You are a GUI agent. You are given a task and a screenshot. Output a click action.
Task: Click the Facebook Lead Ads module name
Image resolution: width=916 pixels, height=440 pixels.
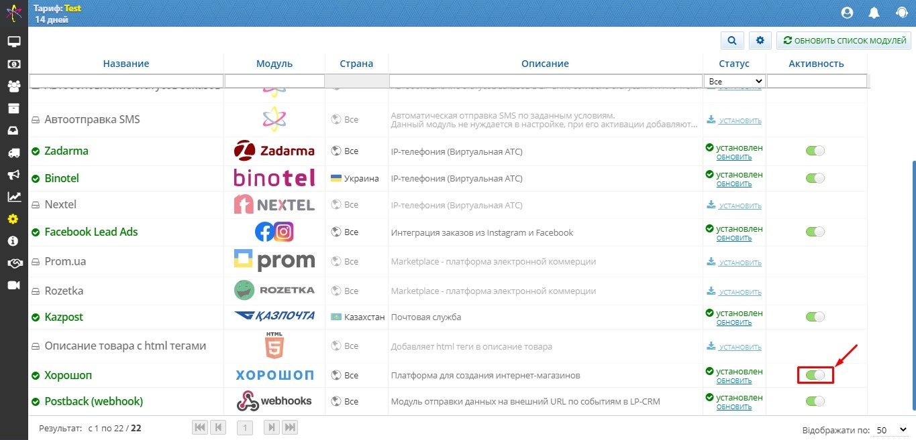(x=91, y=232)
